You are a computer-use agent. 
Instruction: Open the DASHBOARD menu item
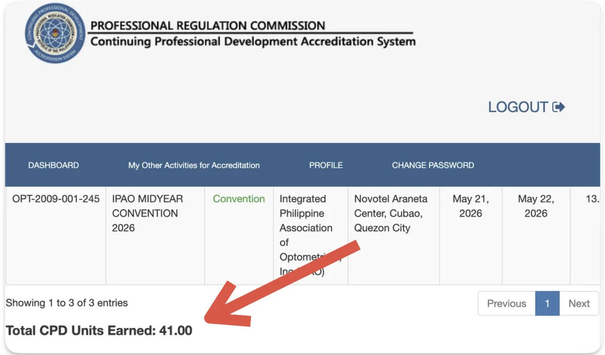pyautogui.click(x=53, y=165)
